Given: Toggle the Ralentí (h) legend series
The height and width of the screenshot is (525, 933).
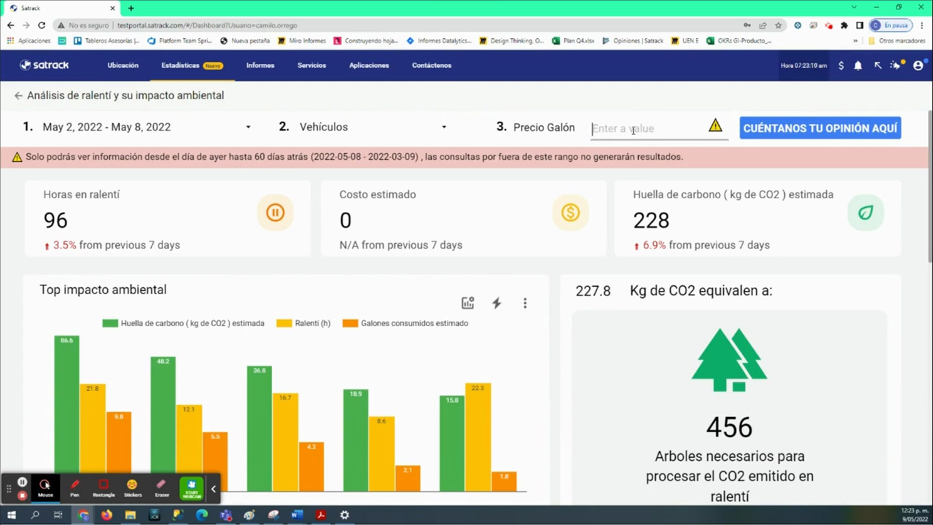Looking at the screenshot, I should click(x=304, y=323).
